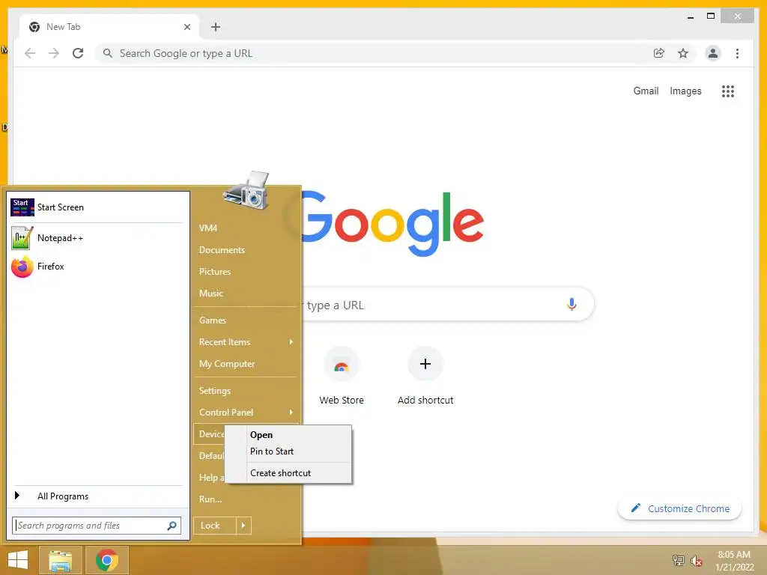
Task: Open Documents from the start menu
Action: click(x=246, y=250)
